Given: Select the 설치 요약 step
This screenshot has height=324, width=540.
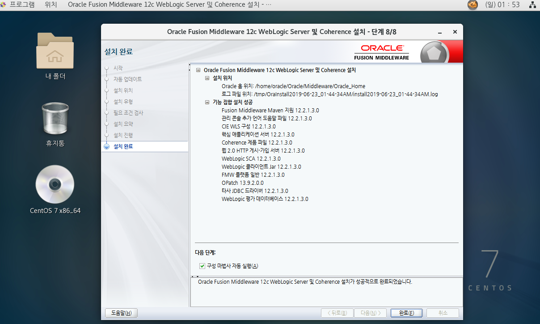Looking at the screenshot, I should [123, 124].
